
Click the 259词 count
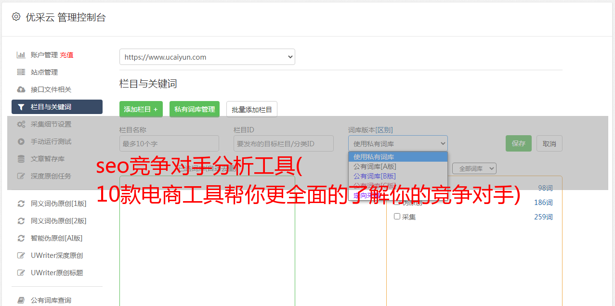(543, 217)
